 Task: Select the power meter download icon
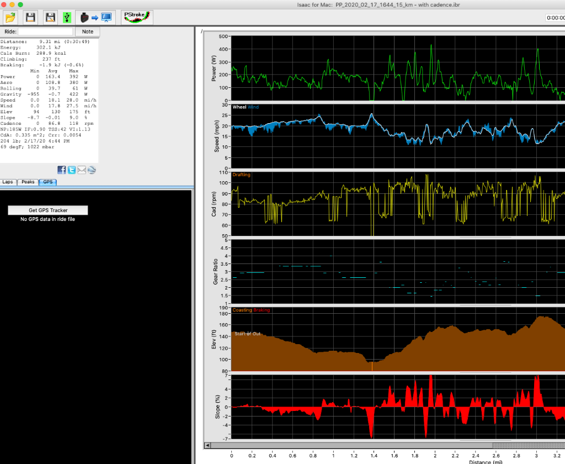pos(84,17)
